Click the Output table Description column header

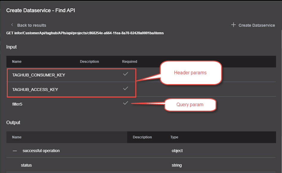[x=142, y=137]
